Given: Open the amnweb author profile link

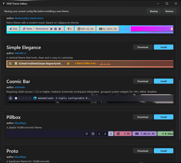Looking at the screenshot, I should 20,87.
